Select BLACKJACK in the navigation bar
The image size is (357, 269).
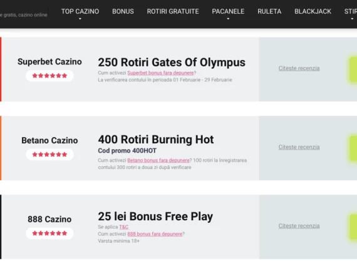pos(313,11)
